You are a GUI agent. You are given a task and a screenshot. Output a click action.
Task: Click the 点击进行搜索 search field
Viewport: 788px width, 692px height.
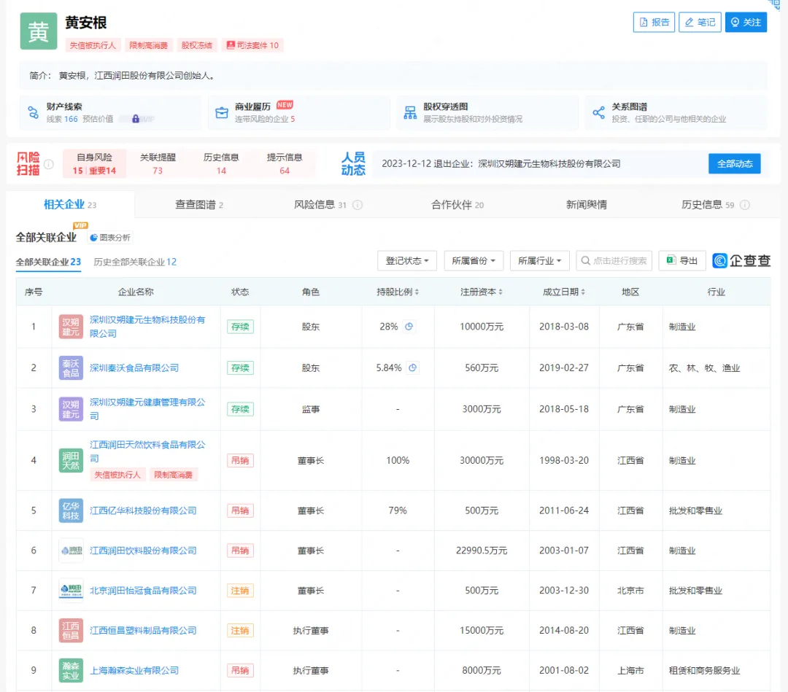pos(614,260)
